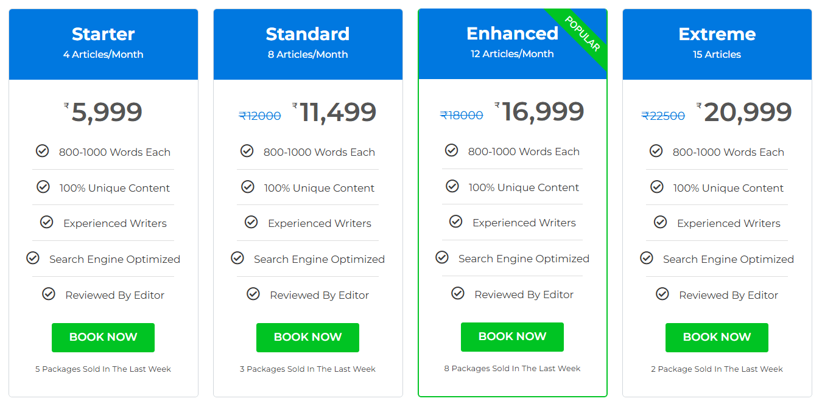Click the checkmark next to Search Engine Optimized in Extreme
Viewport: 822px width, 404px height.
646,258
